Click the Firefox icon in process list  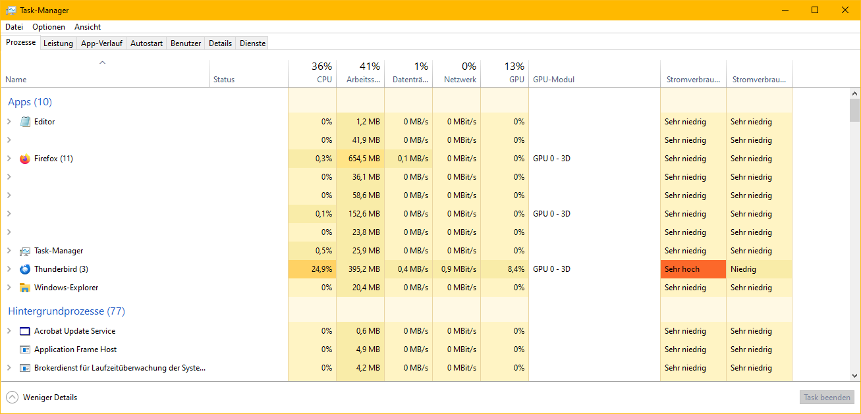point(25,159)
